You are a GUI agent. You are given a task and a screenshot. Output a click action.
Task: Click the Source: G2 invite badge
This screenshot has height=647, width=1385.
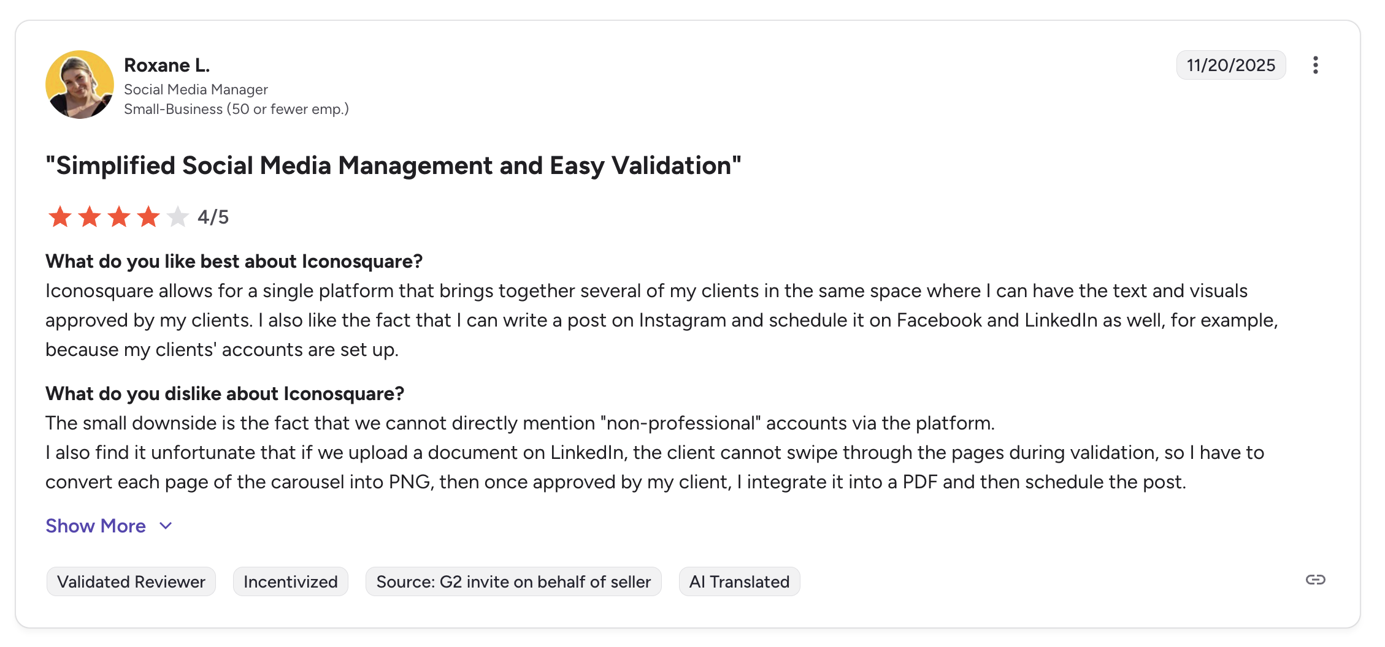pyautogui.click(x=513, y=581)
